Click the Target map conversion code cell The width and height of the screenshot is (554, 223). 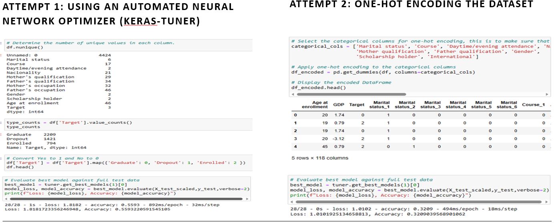[127, 163]
